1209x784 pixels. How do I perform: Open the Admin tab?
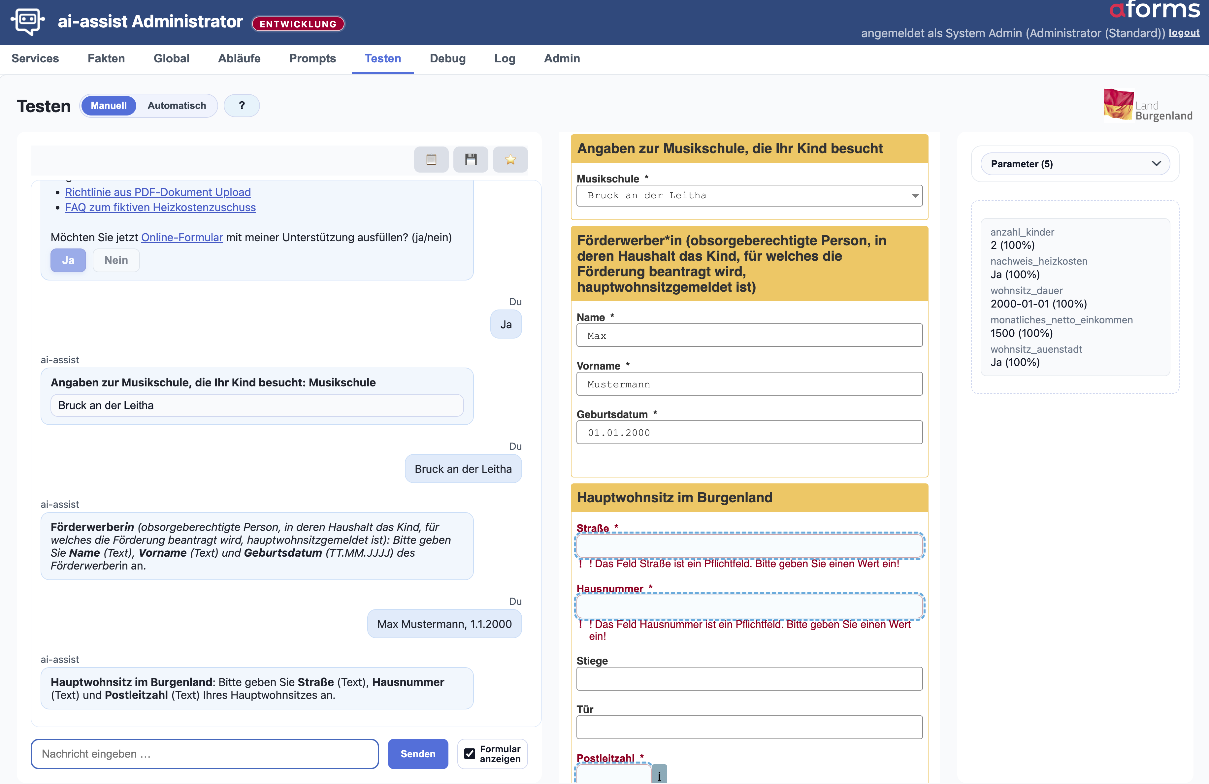pos(562,58)
